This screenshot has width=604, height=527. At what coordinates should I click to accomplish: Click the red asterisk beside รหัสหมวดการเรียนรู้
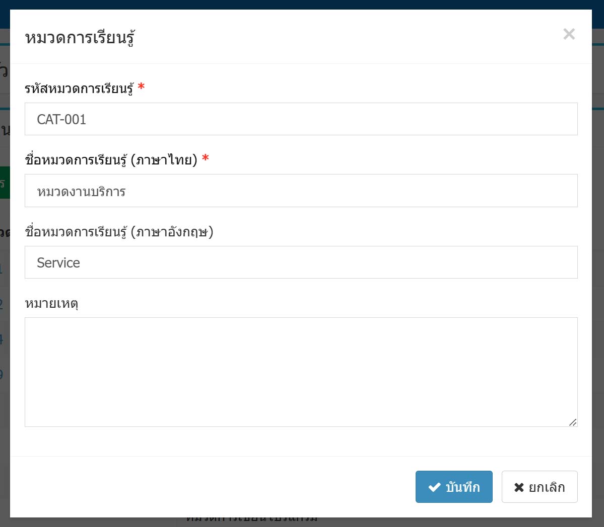point(142,86)
